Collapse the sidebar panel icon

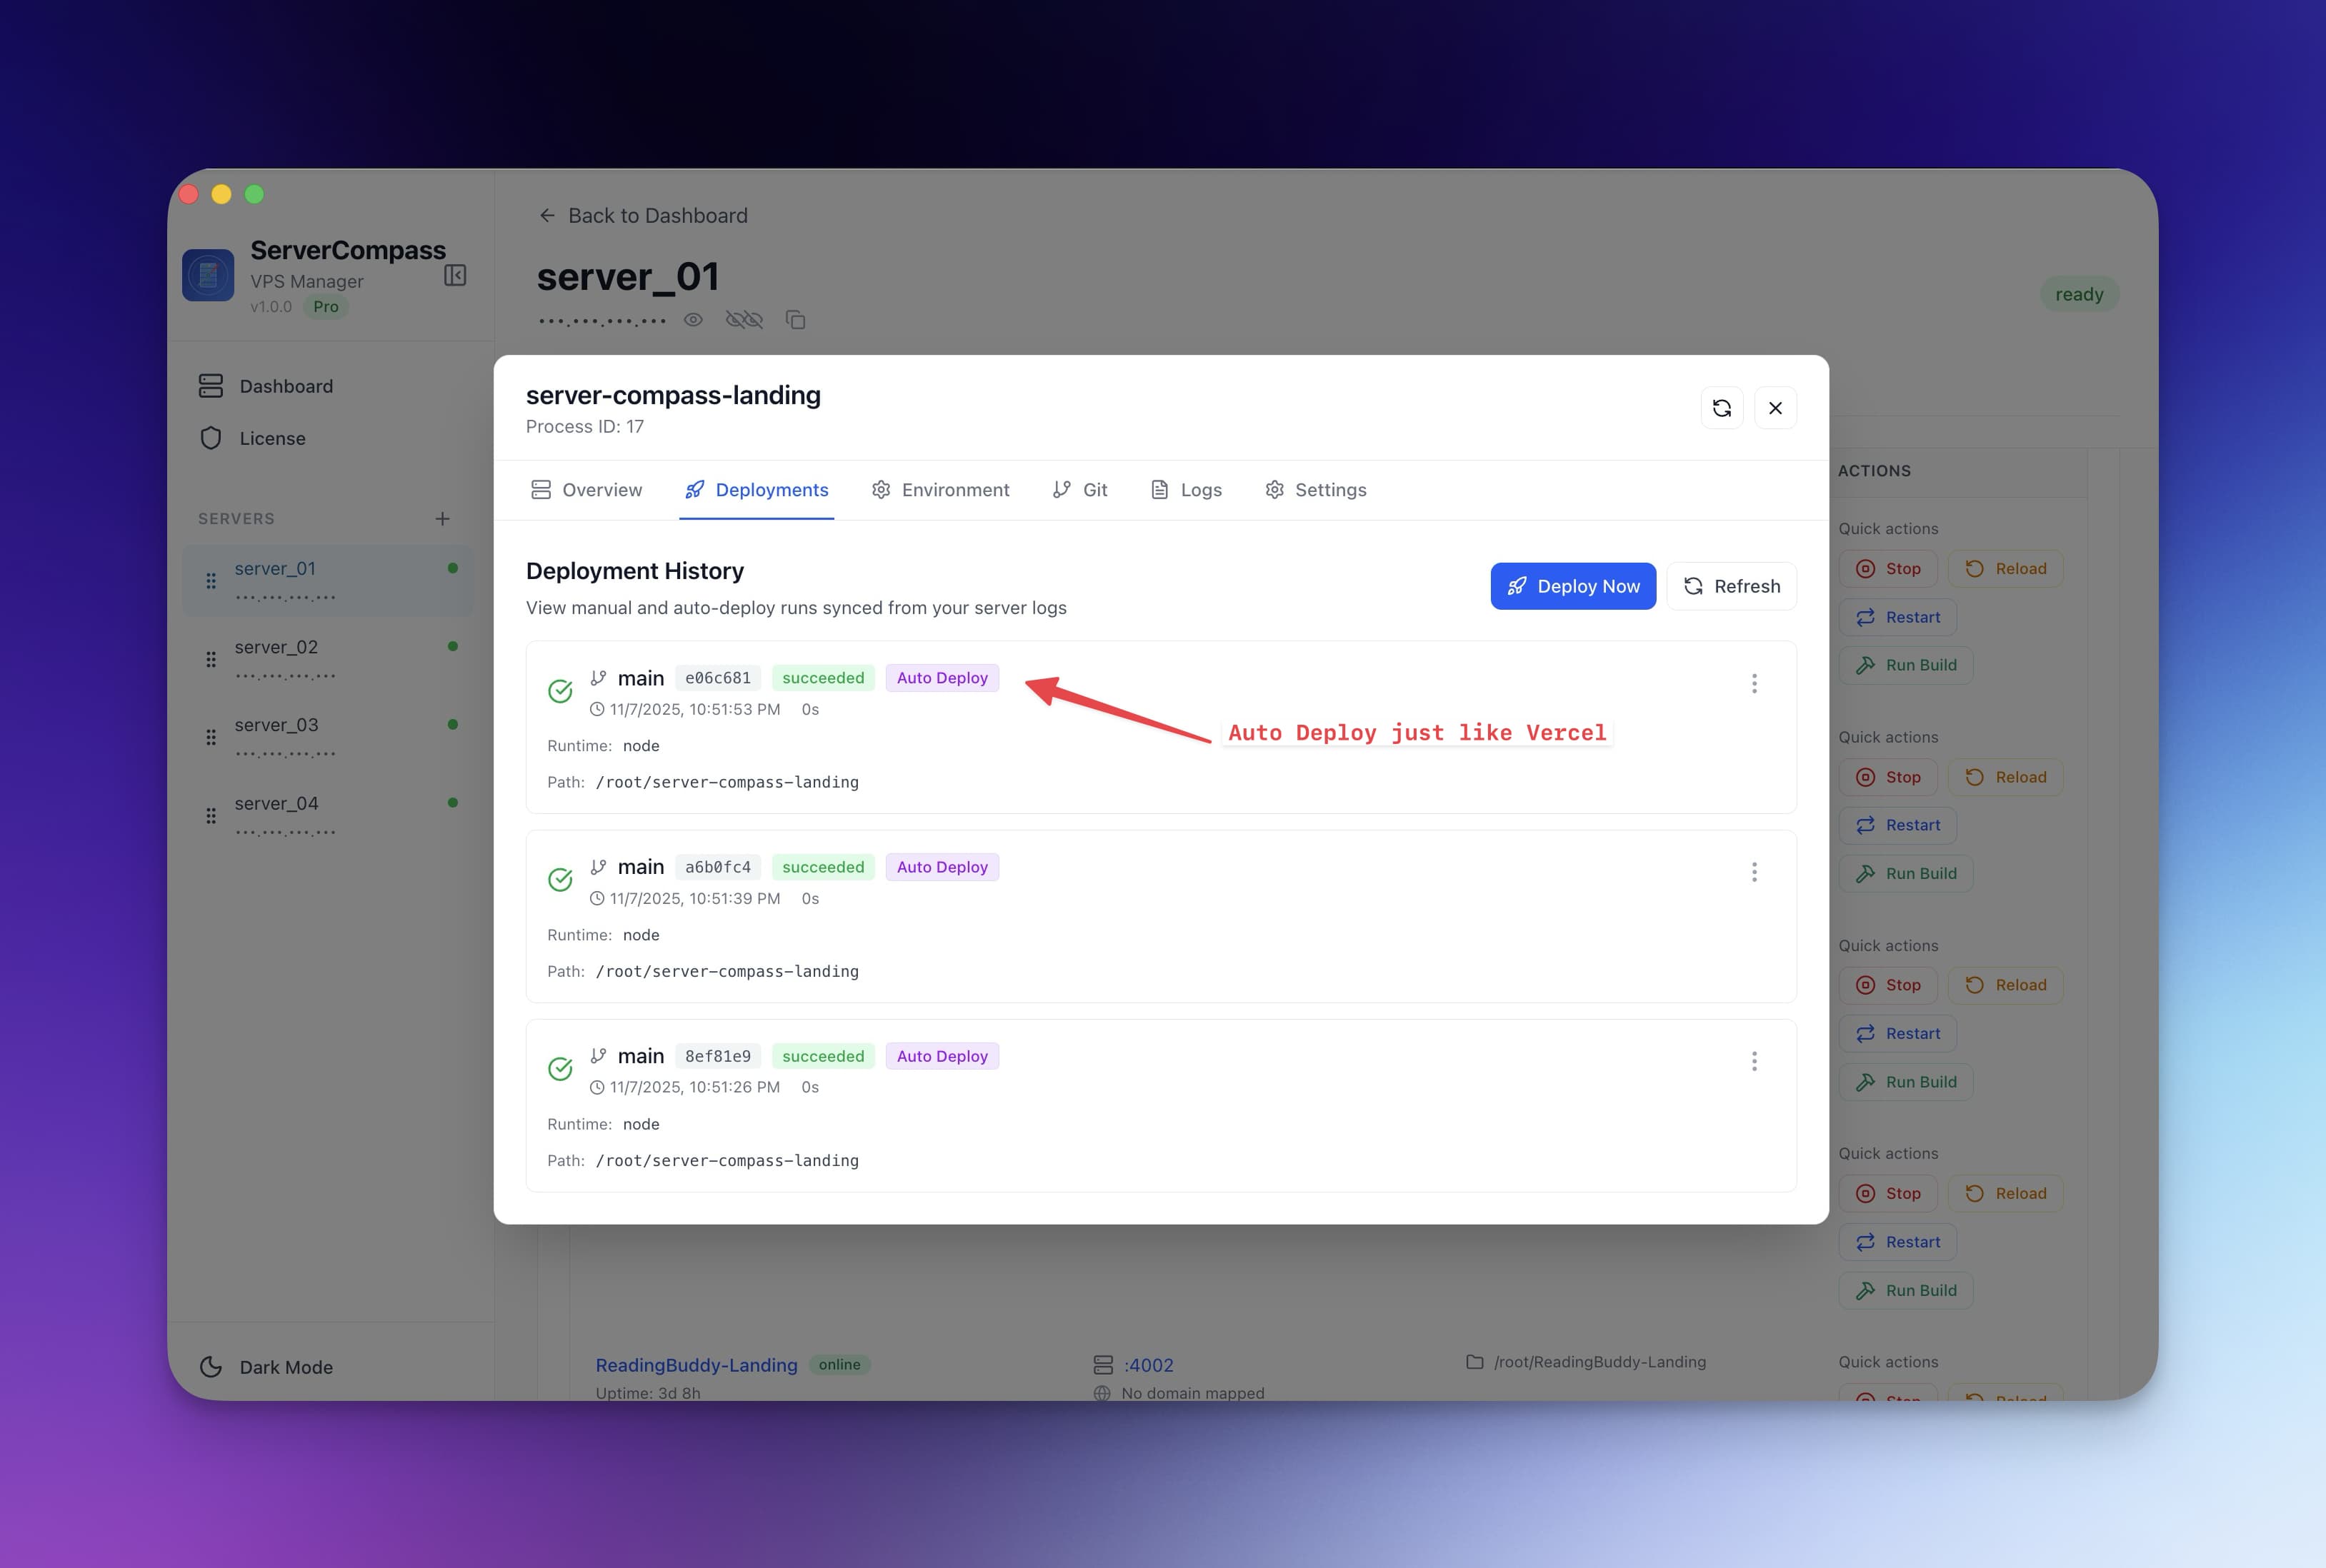tap(455, 275)
